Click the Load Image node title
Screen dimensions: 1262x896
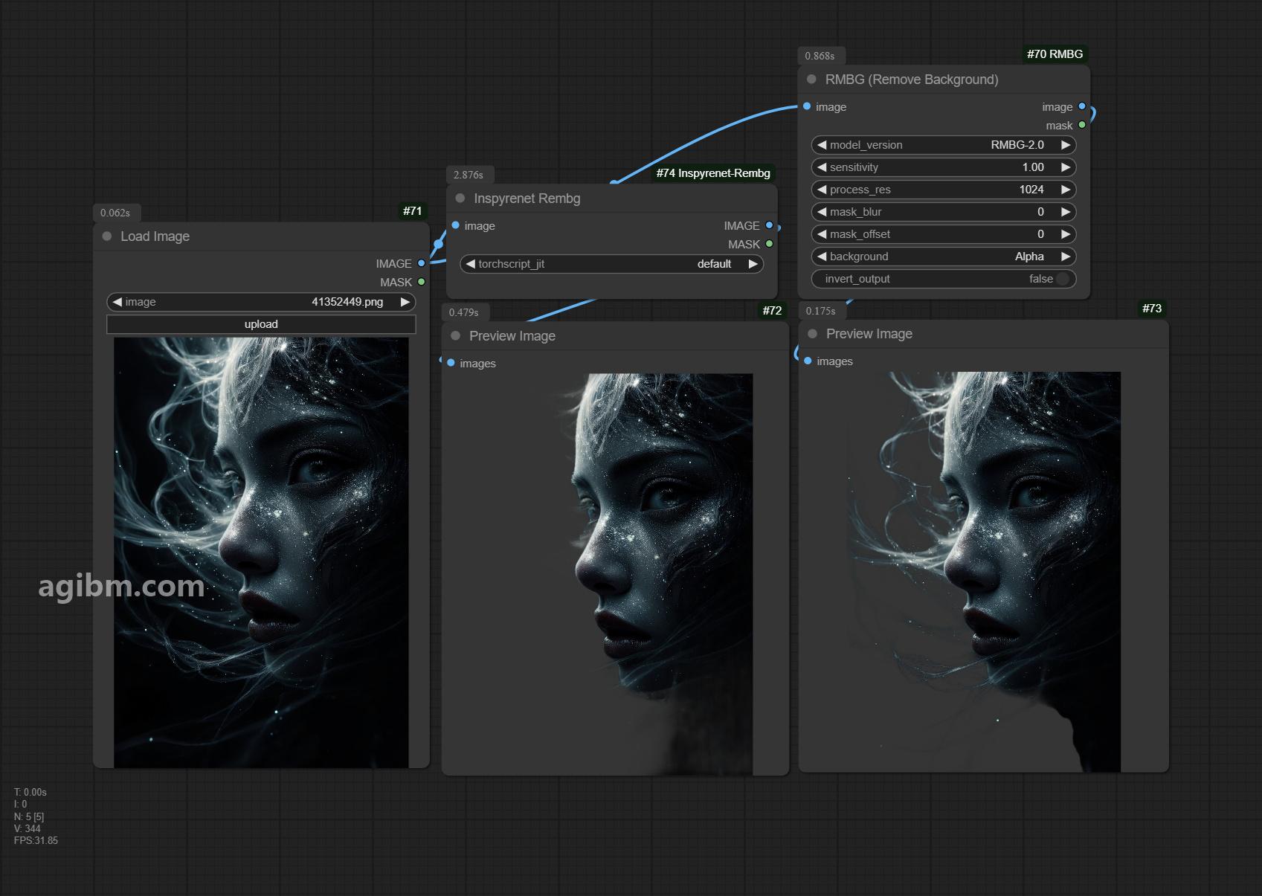click(x=155, y=236)
